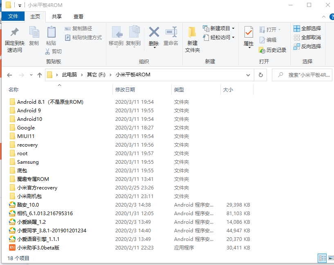Expand the address bar history dropdown
The height and width of the screenshot is (265, 334).
(248, 75)
